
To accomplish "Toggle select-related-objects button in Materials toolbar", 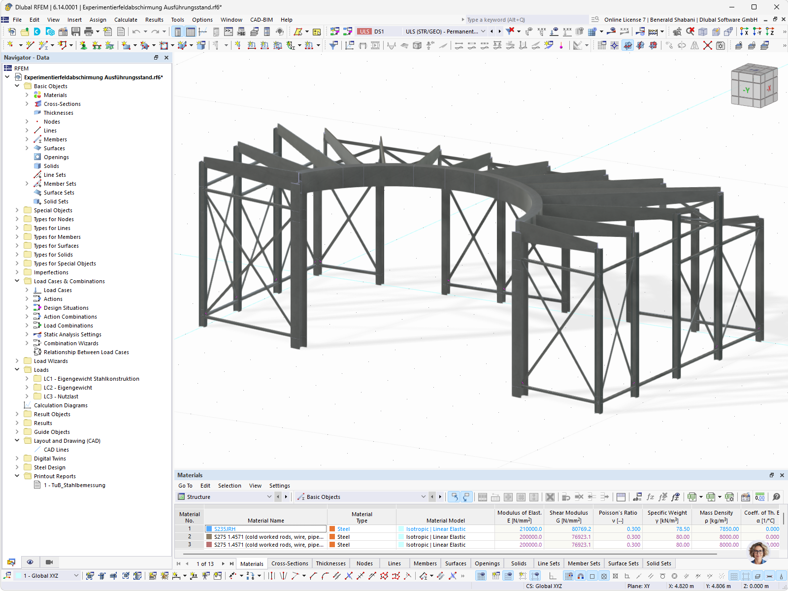I will (x=454, y=497).
